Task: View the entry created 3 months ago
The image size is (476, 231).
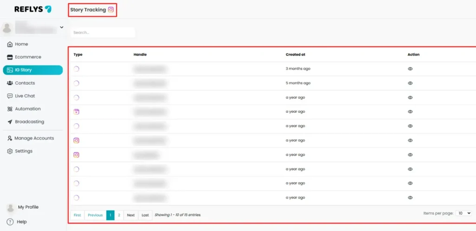Action: [x=410, y=69]
